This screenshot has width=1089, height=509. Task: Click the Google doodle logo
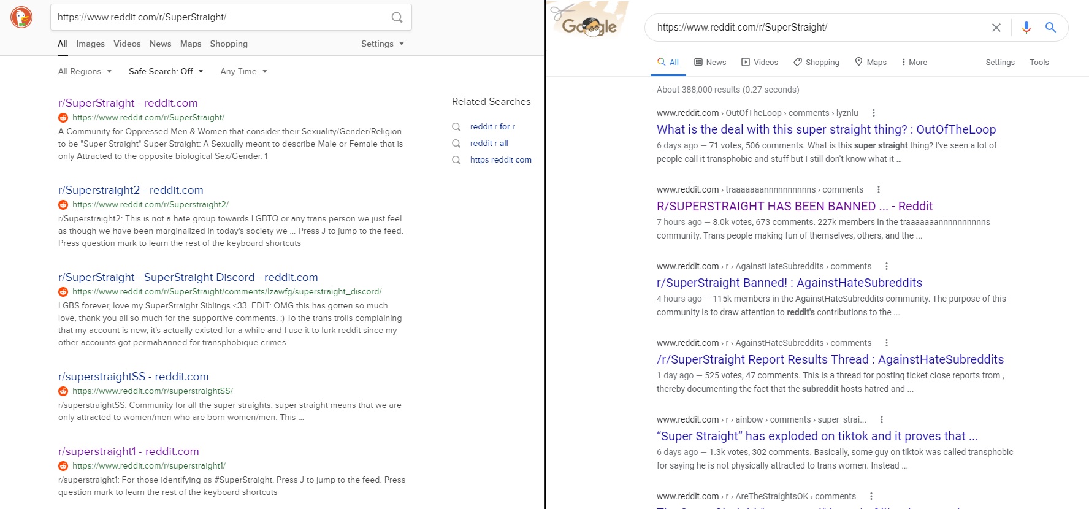point(589,23)
